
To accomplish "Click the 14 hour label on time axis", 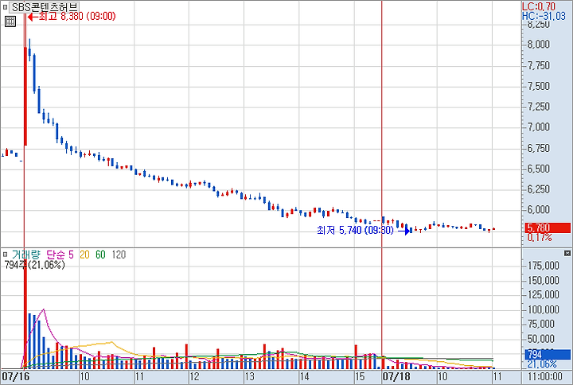I will point(304,376).
